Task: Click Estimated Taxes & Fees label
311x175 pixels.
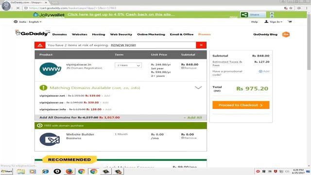Action: pos(227,64)
